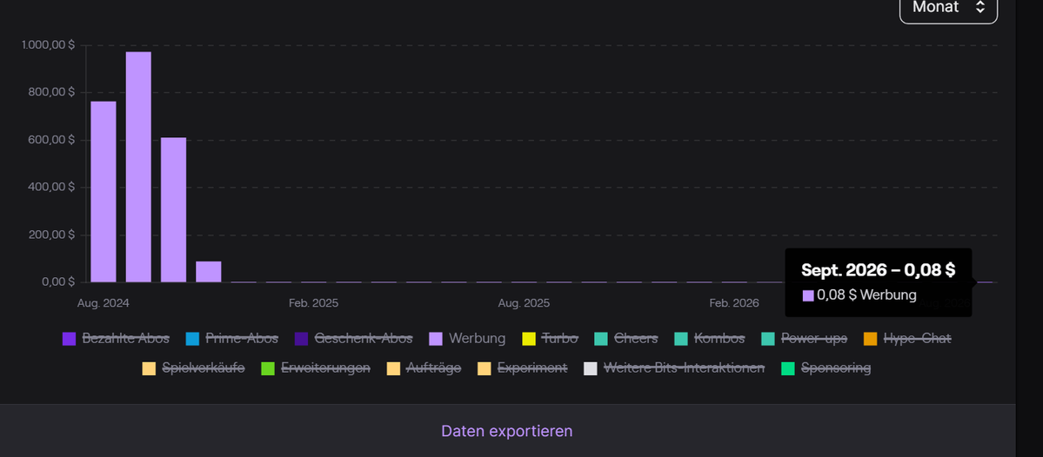This screenshot has width=1043, height=457.
Task: Toggle Prime-Abos legend entry
Action: 232,339
